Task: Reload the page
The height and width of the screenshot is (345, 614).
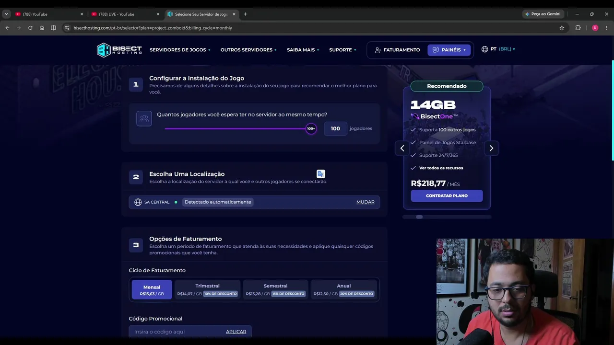Action: (30, 28)
